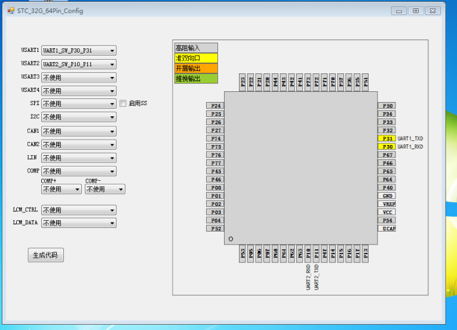Click the green 推挽输出 legend swatch

click(x=196, y=79)
